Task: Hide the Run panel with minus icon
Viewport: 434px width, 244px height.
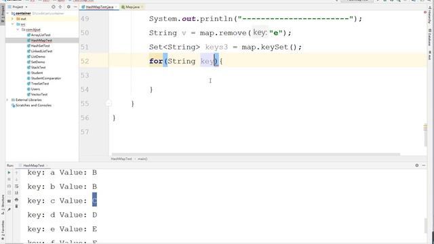Action: pos(424,165)
